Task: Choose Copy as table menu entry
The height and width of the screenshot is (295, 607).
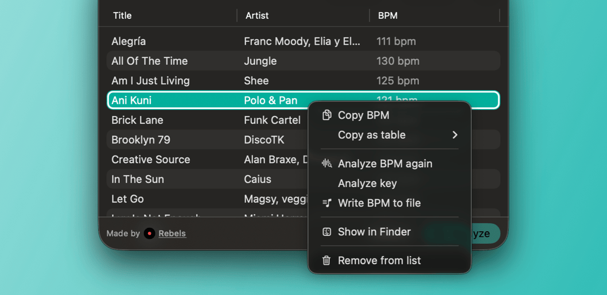Action: click(371, 135)
